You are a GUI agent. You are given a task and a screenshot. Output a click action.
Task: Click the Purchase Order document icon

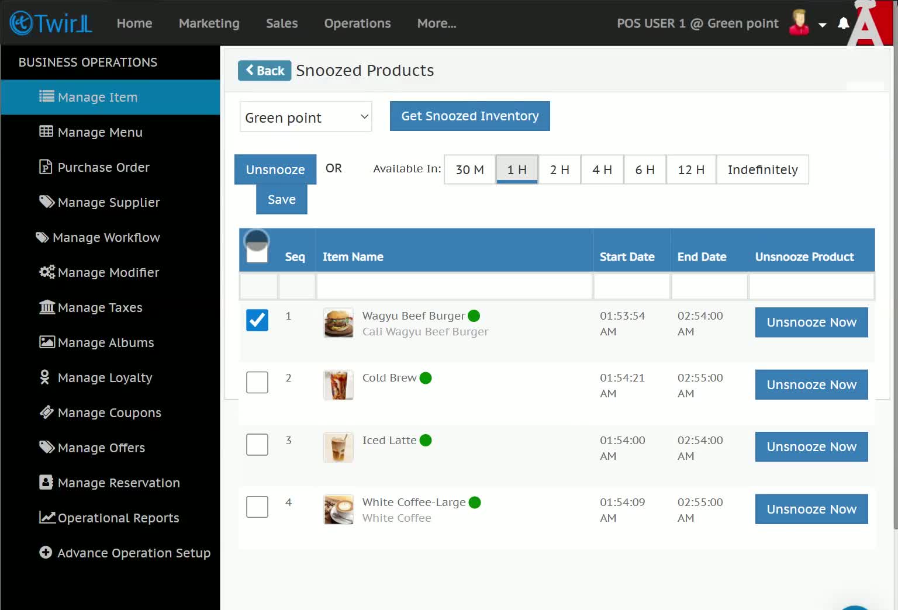(x=46, y=167)
